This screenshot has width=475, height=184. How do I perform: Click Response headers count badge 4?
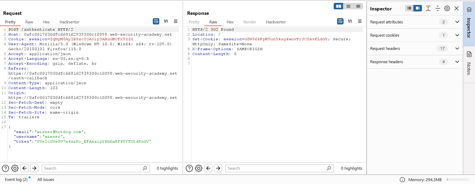click(444, 62)
